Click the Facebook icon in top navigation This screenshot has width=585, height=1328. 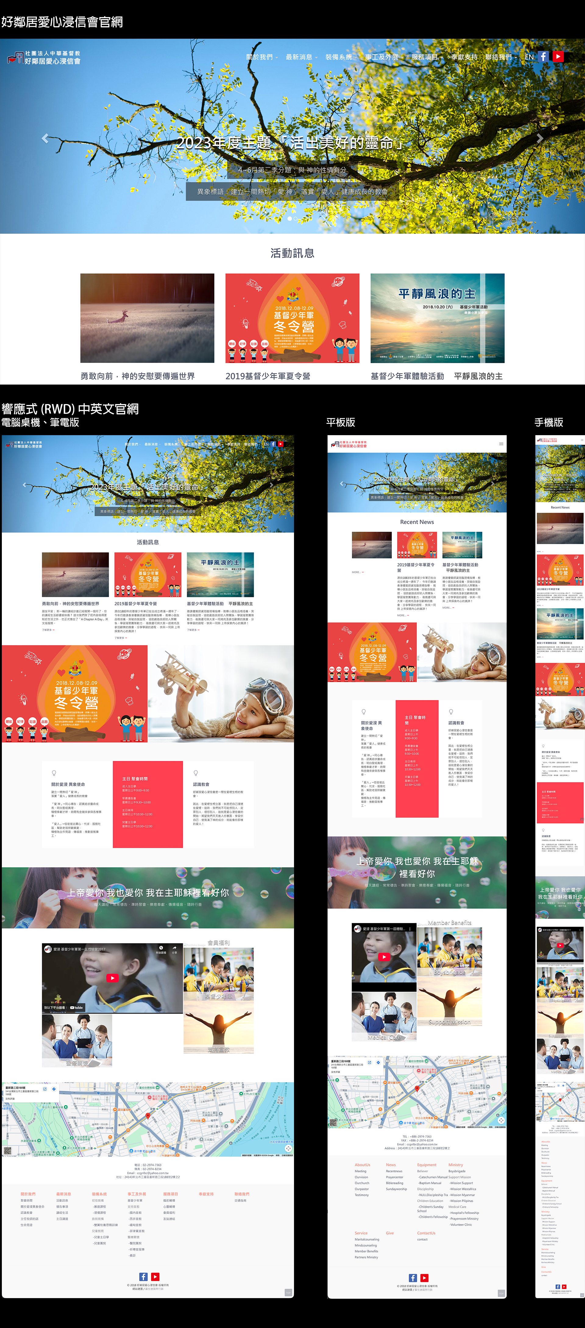coord(543,57)
